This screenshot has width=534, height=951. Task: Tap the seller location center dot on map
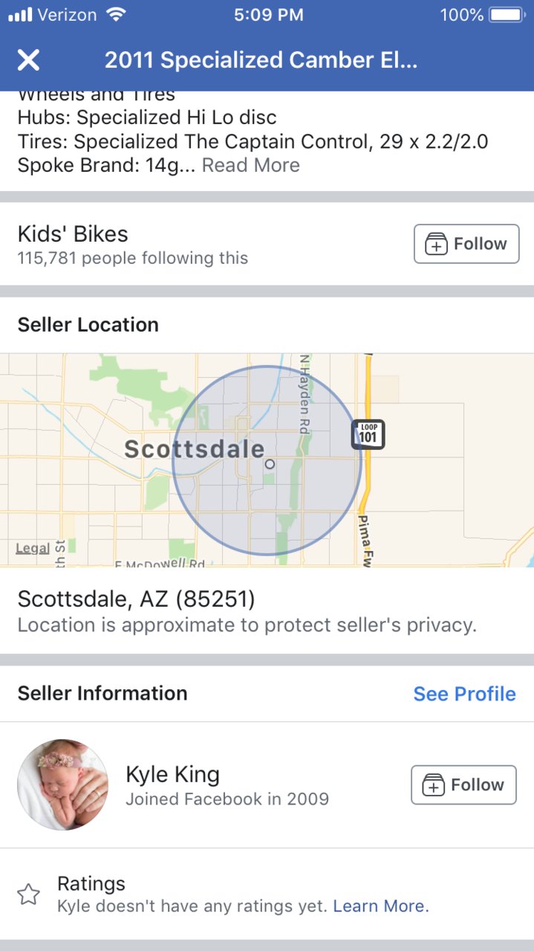click(270, 463)
